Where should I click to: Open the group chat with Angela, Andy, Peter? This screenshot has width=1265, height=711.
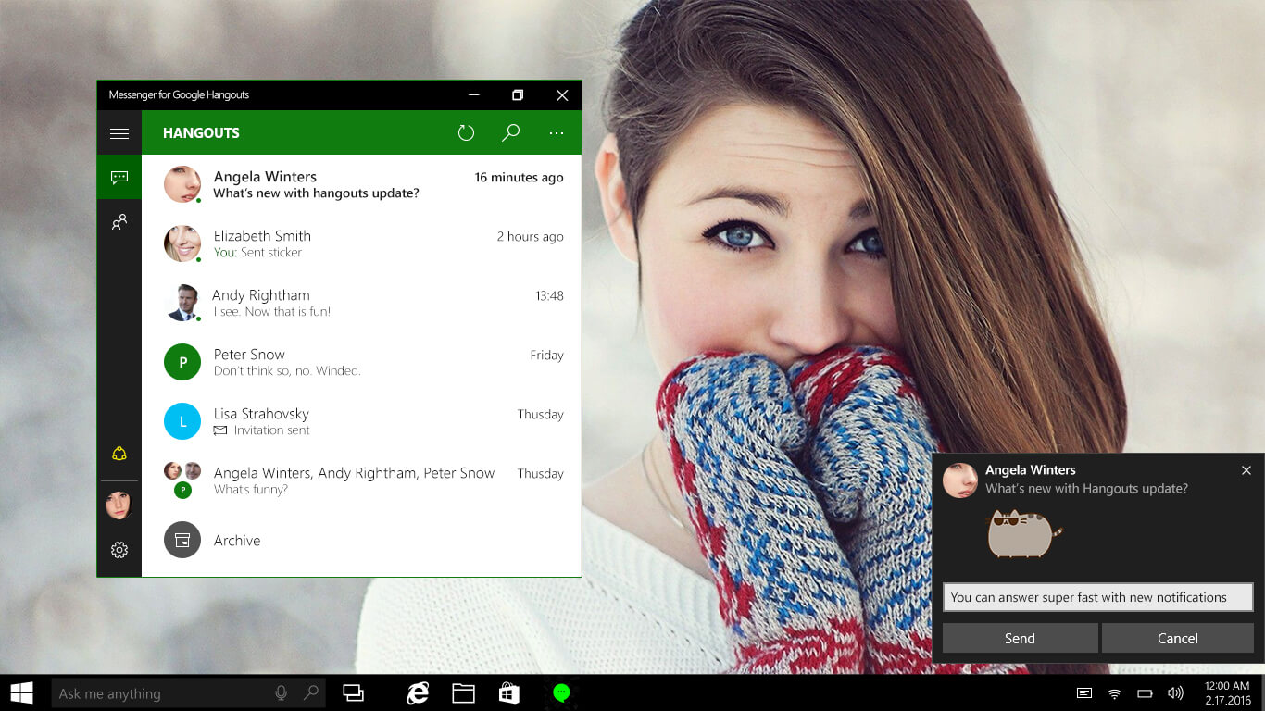click(x=361, y=480)
